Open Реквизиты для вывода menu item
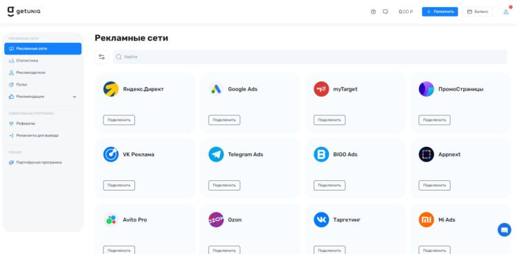 click(43, 135)
